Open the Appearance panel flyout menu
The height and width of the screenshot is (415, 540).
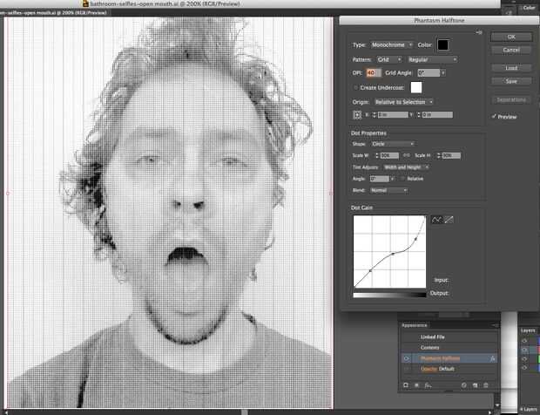(495, 325)
